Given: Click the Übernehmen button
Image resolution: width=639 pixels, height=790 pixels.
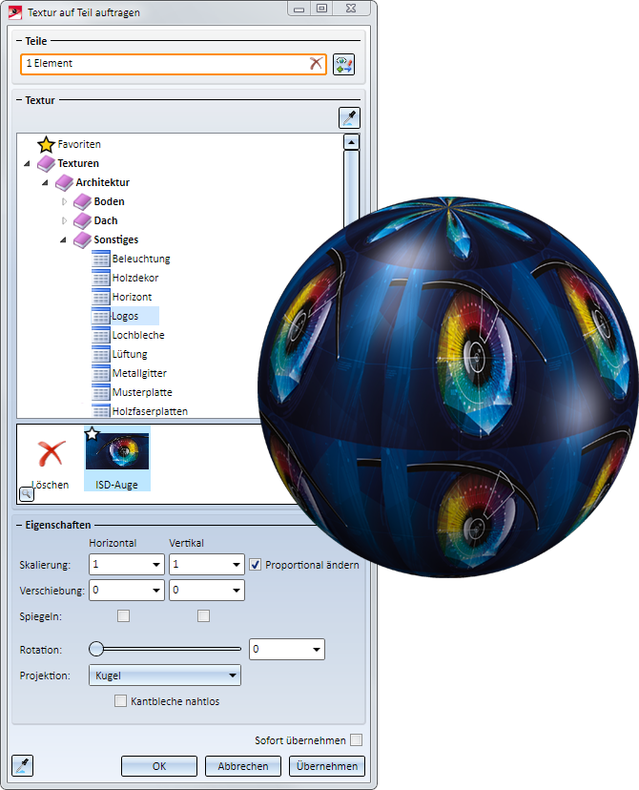Looking at the screenshot, I should click(327, 766).
